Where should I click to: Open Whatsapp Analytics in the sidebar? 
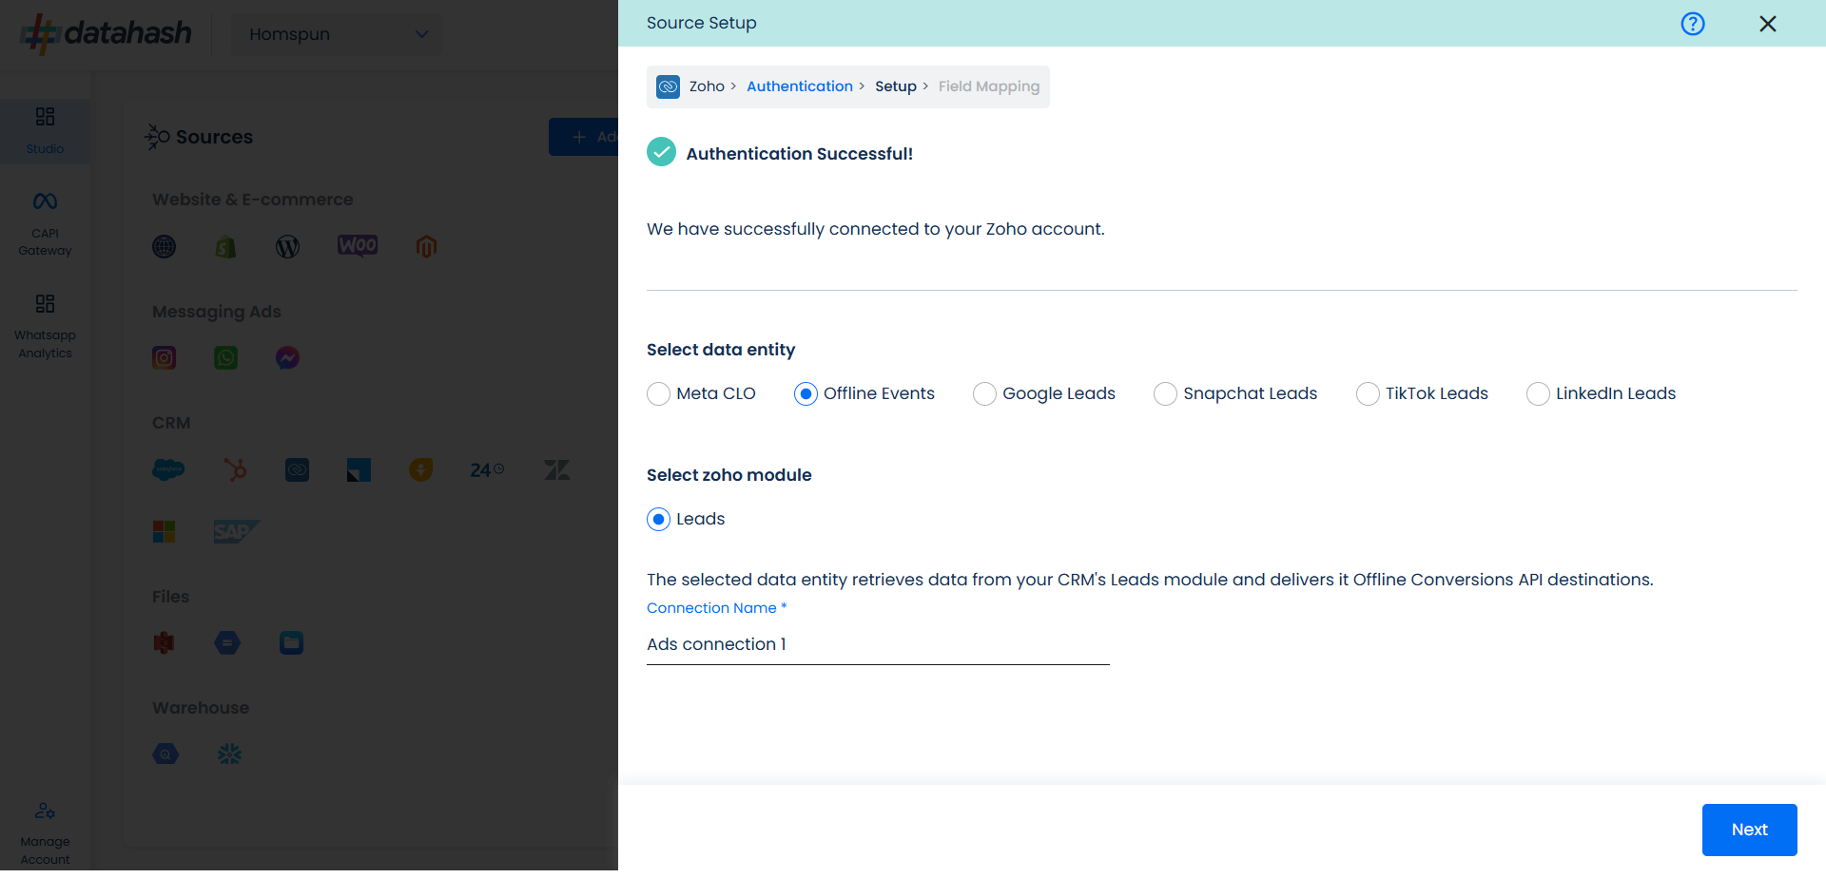pyautogui.click(x=45, y=327)
